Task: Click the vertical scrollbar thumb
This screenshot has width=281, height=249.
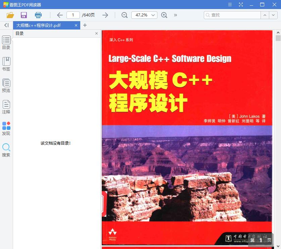Action: [278, 38]
